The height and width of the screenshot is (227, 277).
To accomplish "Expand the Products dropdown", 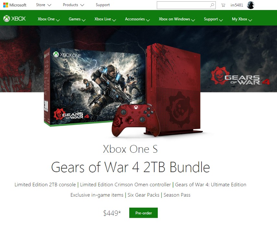I will coord(73,5).
